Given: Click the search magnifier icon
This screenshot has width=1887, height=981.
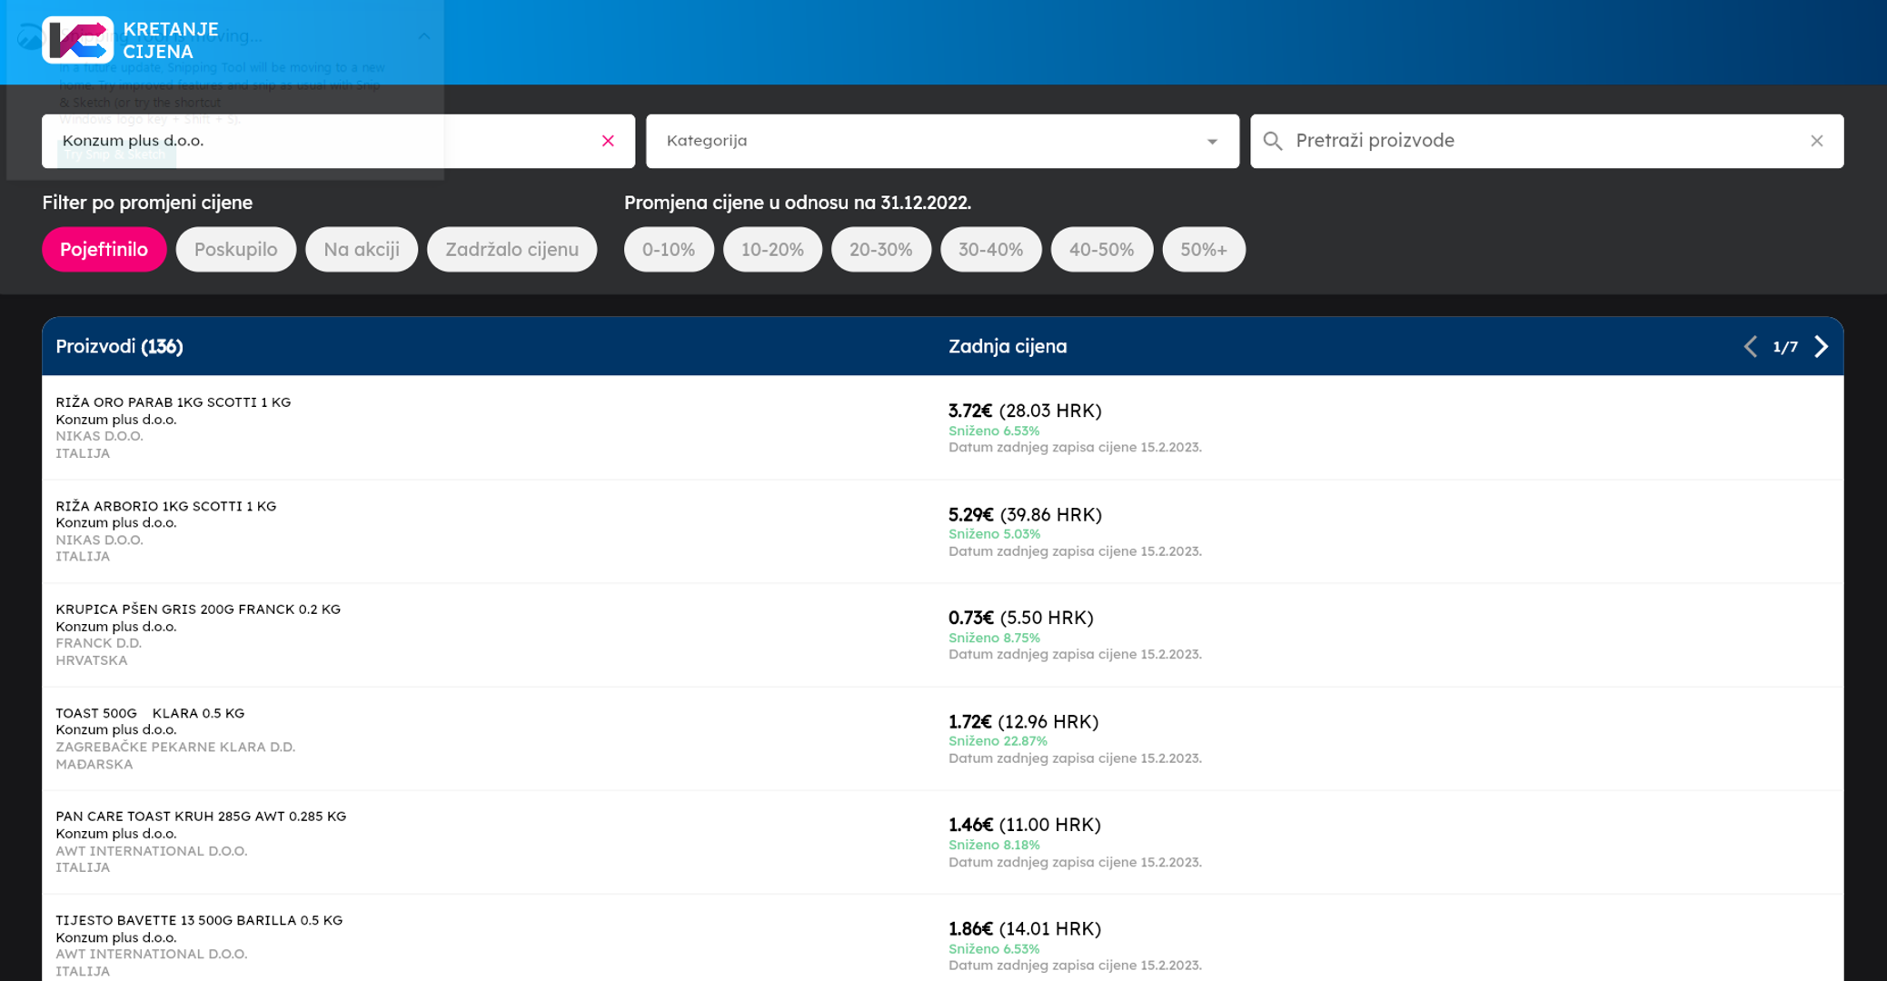Looking at the screenshot, I should point(1273,141).
